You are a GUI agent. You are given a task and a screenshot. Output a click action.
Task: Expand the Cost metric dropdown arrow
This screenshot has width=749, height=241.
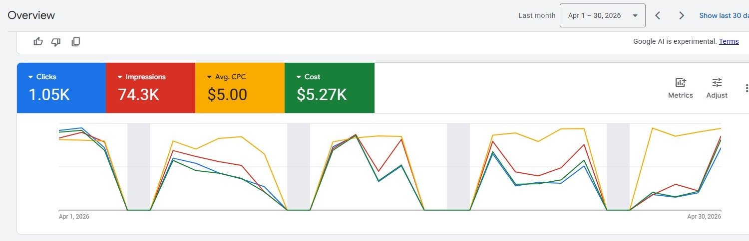299,77
